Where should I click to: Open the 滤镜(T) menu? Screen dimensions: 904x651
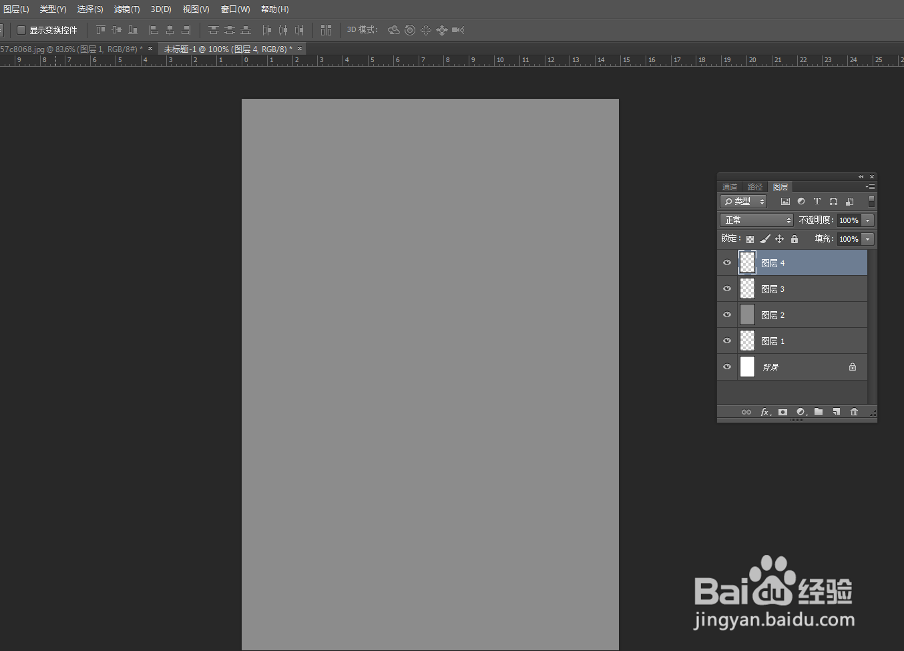pos(127,9)
